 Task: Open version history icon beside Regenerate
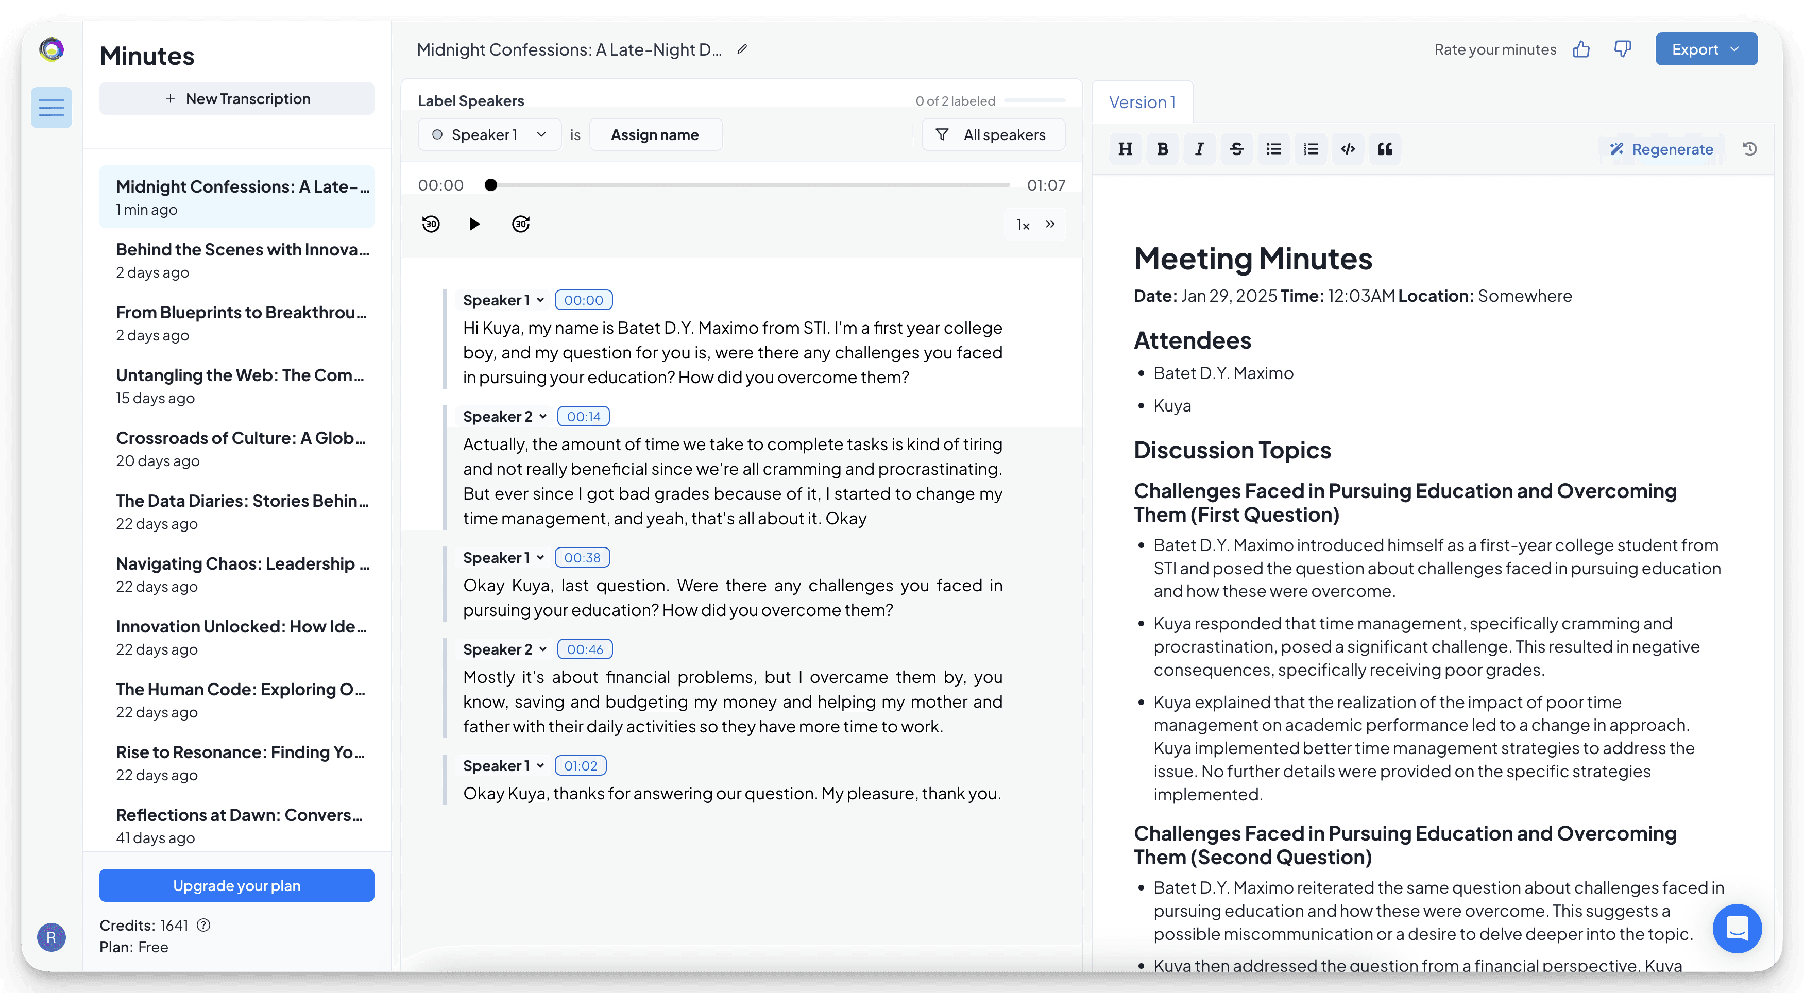point(1750,148)
